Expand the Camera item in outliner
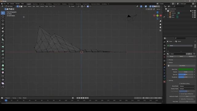 (x=168, y=13)
